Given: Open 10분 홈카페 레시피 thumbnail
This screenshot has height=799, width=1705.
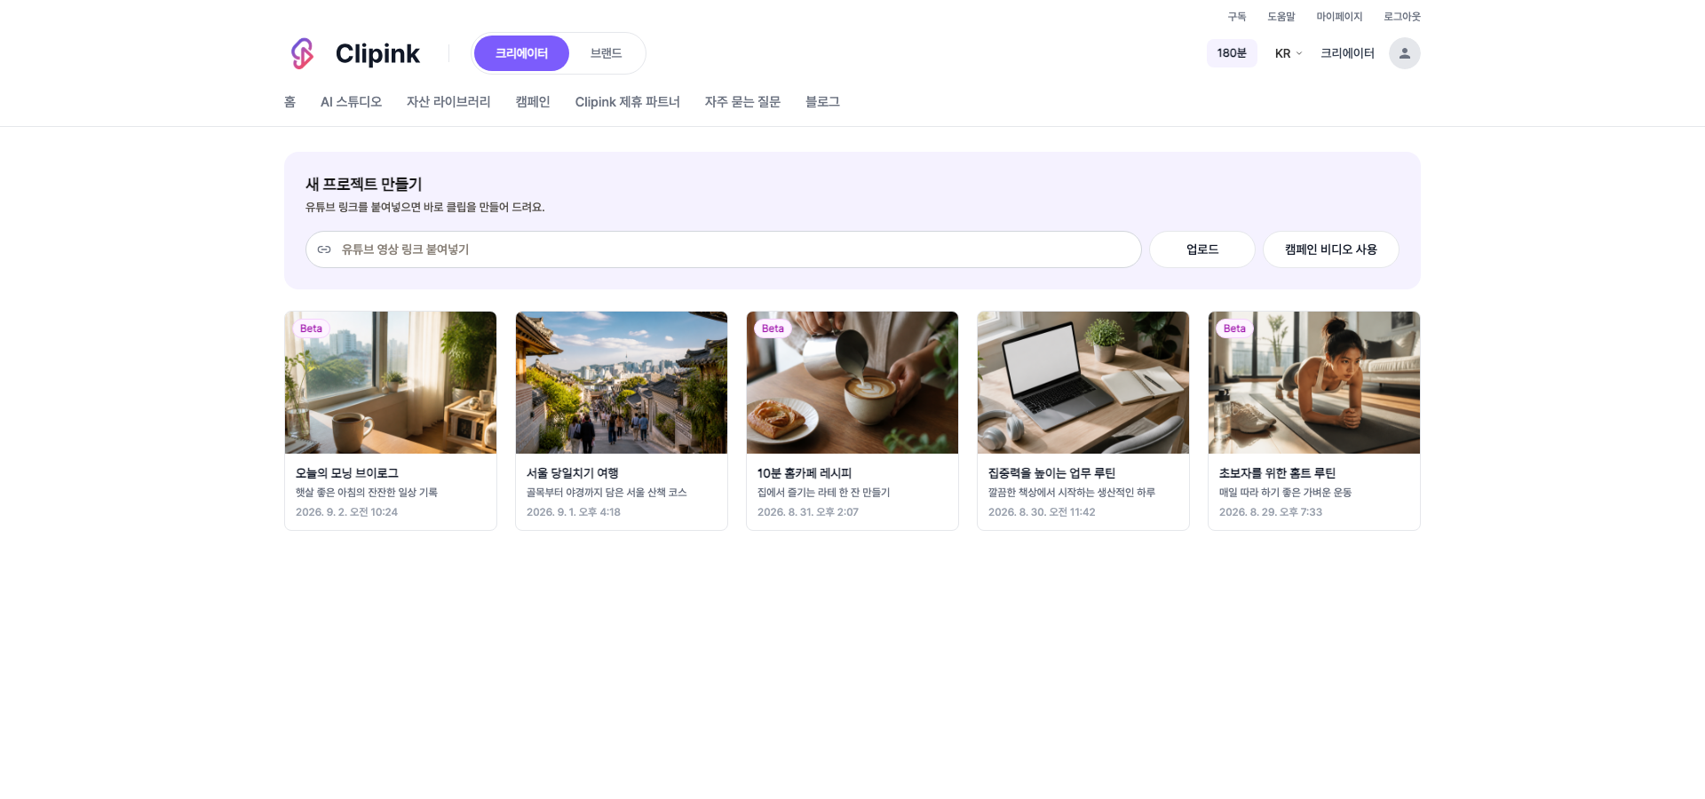Looking at the screenshot, I should [852, 383].
